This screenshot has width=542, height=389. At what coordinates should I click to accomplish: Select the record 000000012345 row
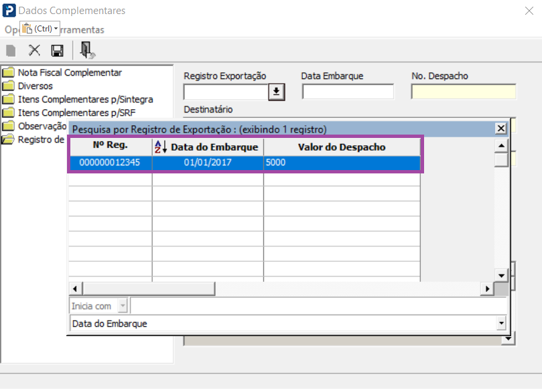tap(245, 163)
